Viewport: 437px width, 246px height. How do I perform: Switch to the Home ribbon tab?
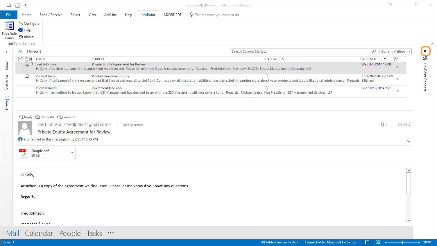click(x=26, y=15)
